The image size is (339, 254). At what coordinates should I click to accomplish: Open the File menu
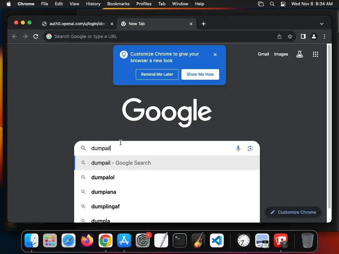(45, 4)
